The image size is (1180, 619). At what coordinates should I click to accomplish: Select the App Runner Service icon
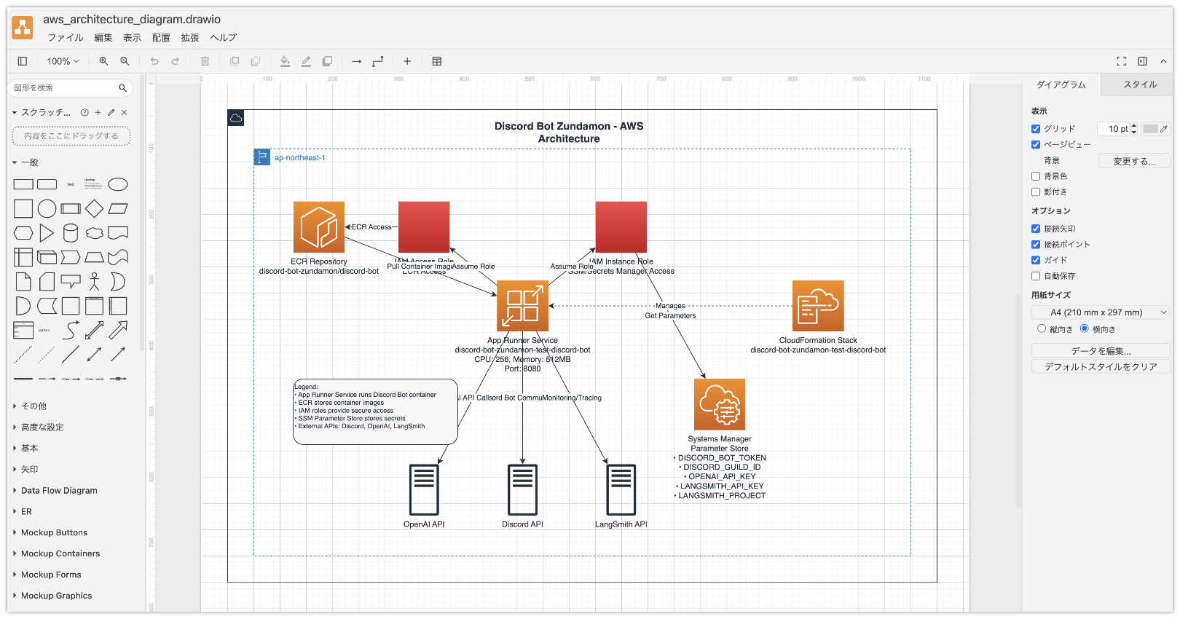522,306
